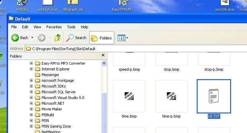Click the green Back arrow button
The height and width of the screenshot is (133, 247).
point(15,38)
